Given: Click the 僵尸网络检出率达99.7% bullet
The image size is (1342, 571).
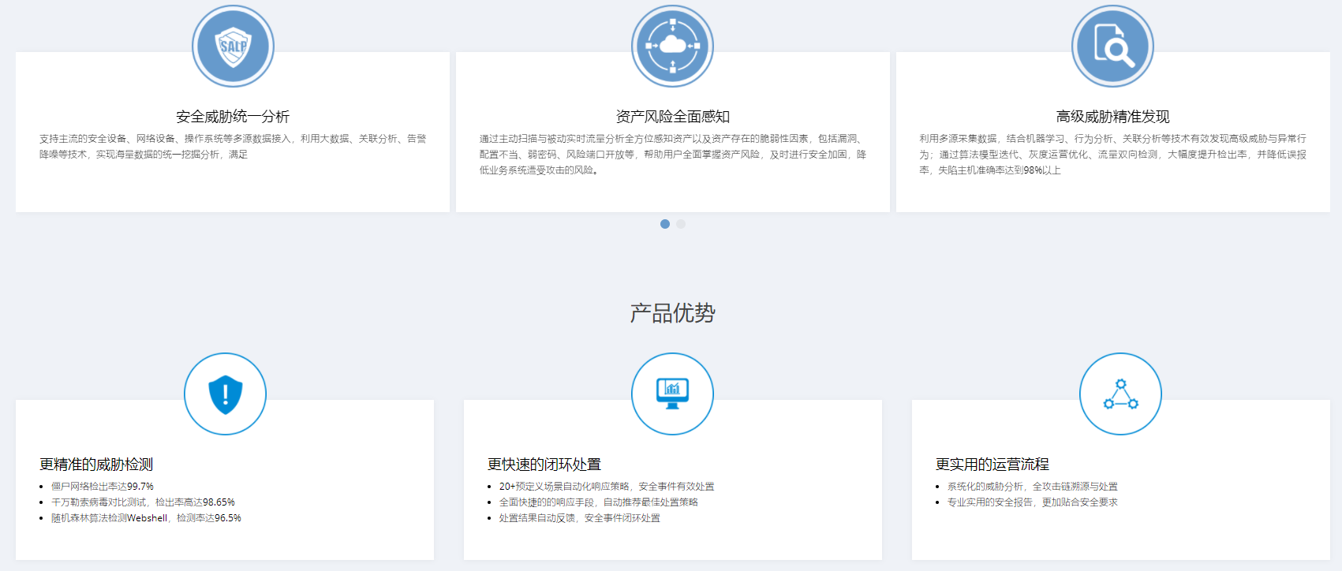Looking at the screenshot, I should click(103, 487).
